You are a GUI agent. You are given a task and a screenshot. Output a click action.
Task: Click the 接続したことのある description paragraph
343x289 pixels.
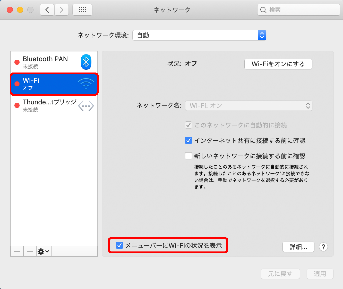[x=252, y=177]
